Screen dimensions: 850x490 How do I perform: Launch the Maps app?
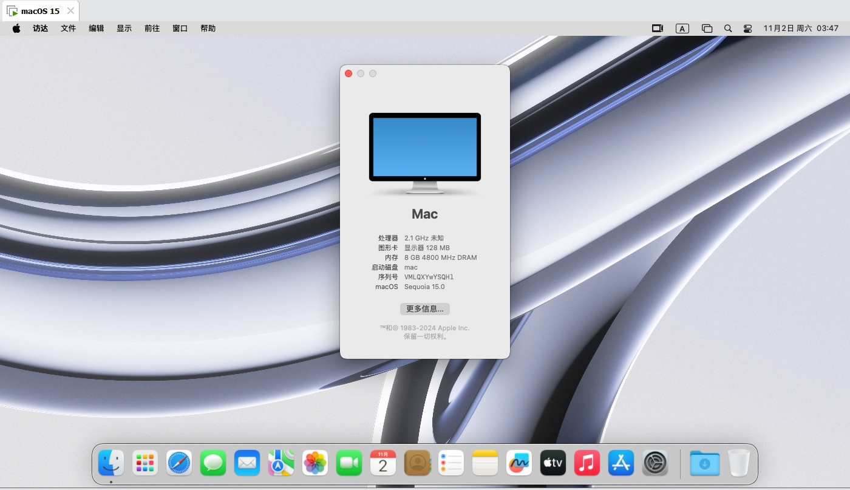point(281,463)
